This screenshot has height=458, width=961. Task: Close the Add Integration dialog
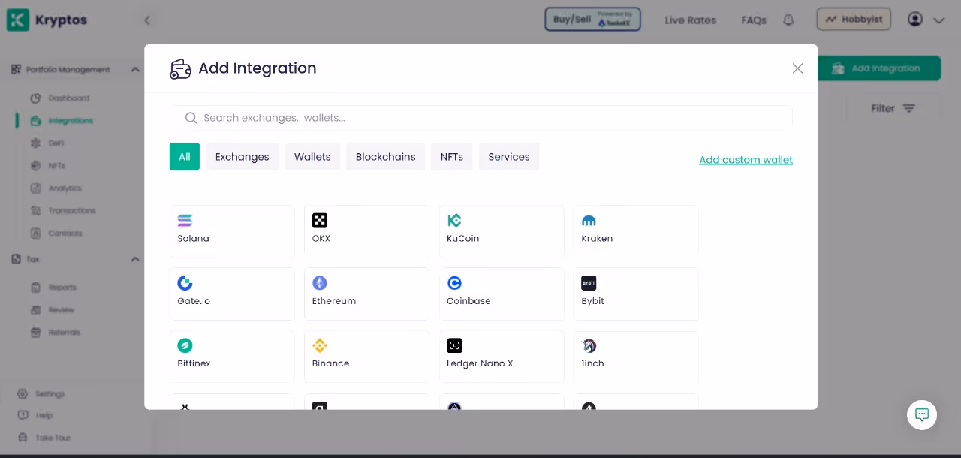(x=797, y=68)
